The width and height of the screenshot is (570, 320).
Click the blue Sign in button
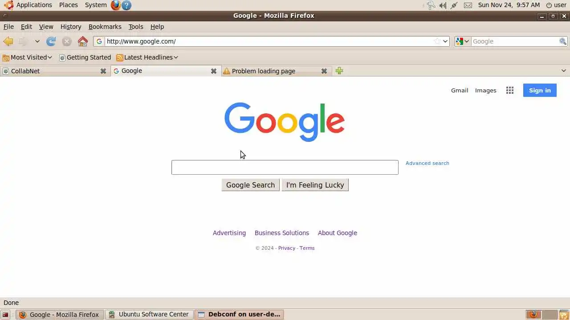point(540,90)
